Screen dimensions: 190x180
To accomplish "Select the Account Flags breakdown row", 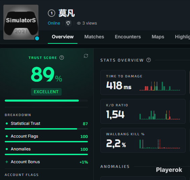I will coord(46,138).
